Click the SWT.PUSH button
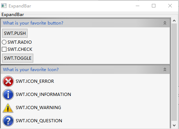 (x=15, y=33)
